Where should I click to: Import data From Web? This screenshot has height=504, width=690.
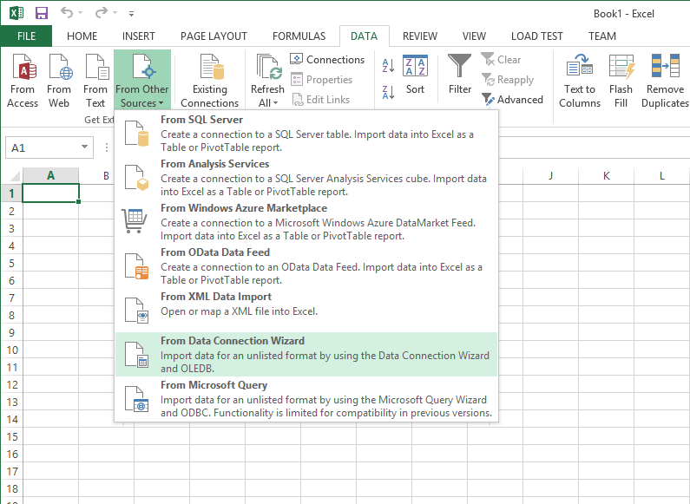click(x=59, y=81)
